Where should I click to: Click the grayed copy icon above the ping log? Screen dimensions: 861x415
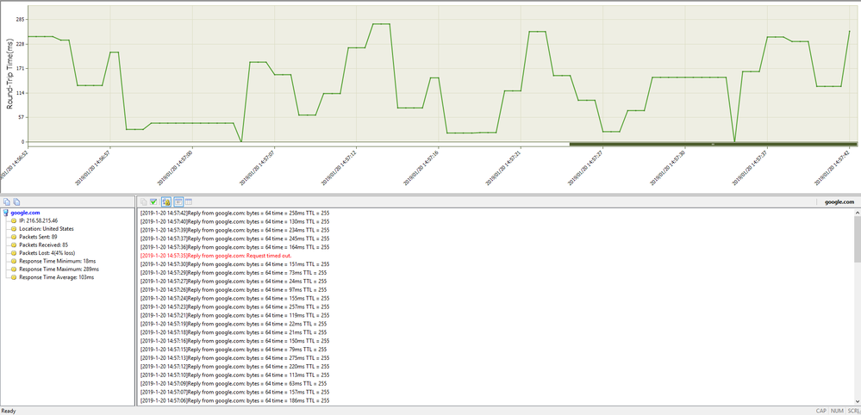(x=143, y=201)
